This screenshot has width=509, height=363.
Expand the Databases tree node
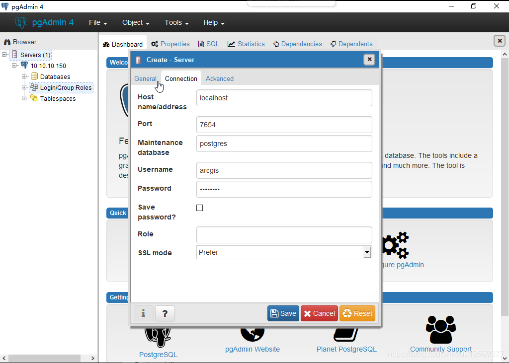(x=24, y=76)
